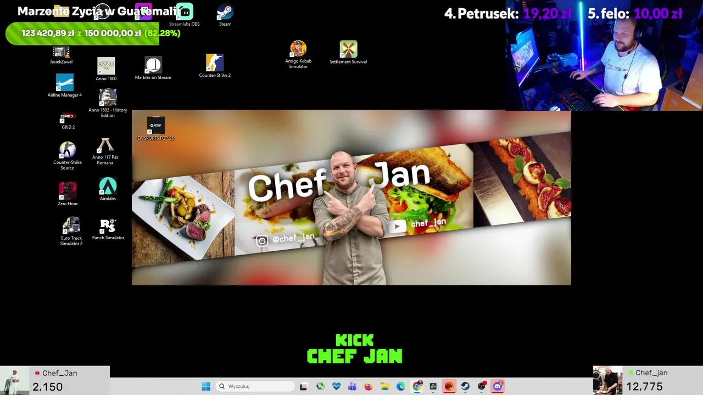Open the blue heart monitor taskbar icon
This screenshot has height=395, width=703.
[x=336, y=386]
